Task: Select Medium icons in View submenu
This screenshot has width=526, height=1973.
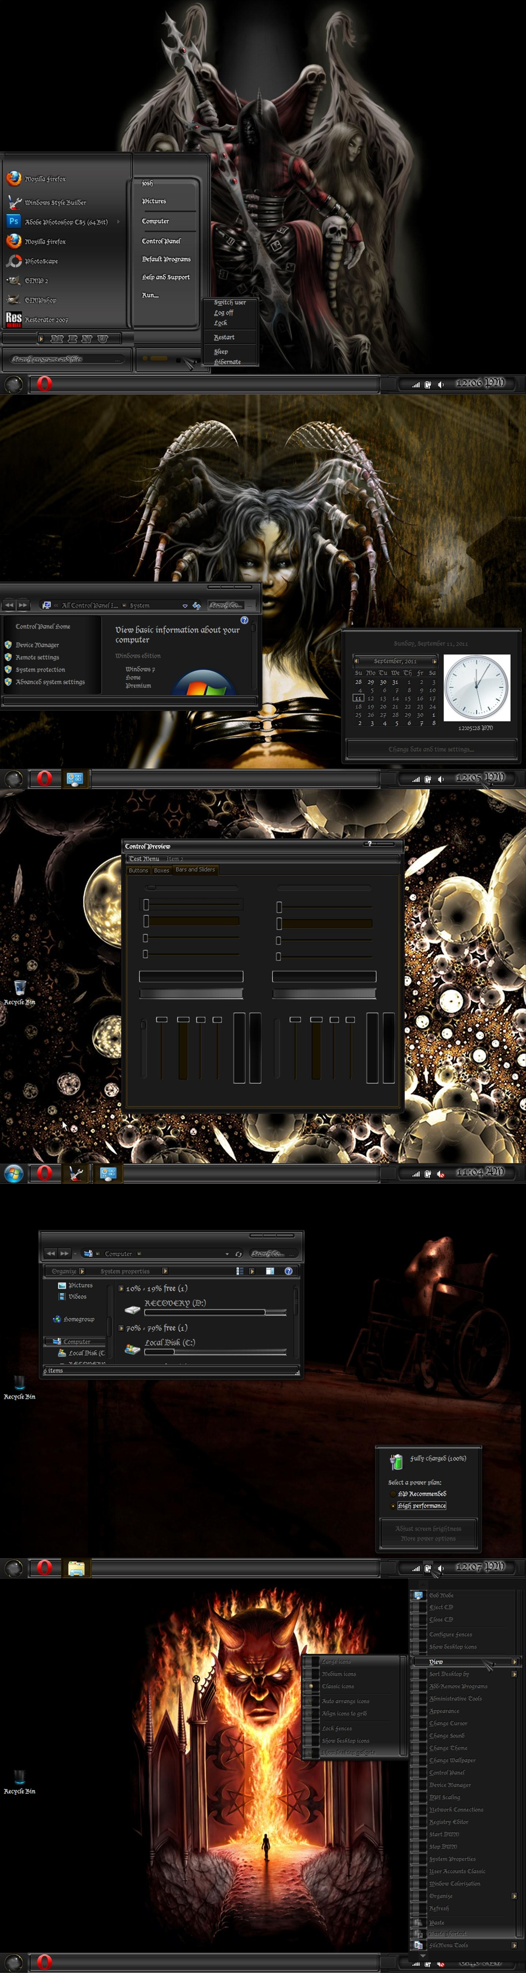Action: [x=339, y=1674]
